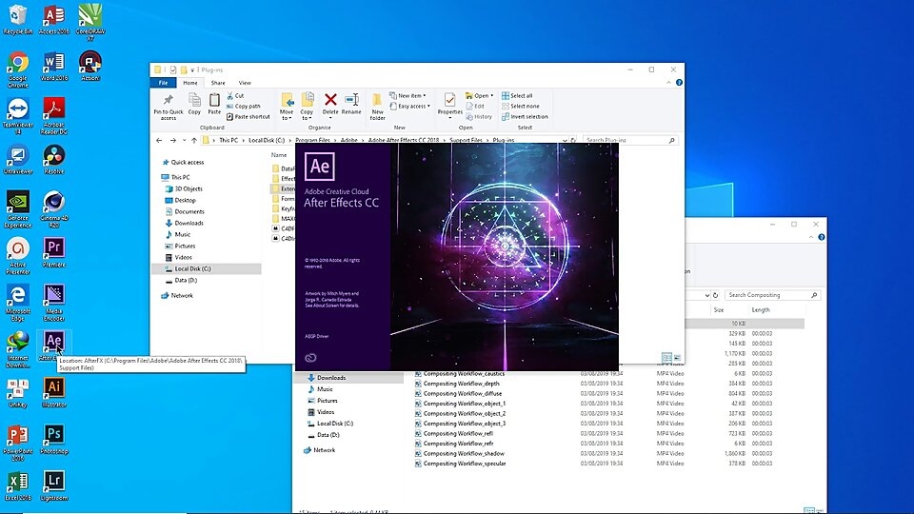Image resolution: width=914 pixels, height=514 pixels.
Task: Click Cut in the Clipboard group
Action: 235,95
